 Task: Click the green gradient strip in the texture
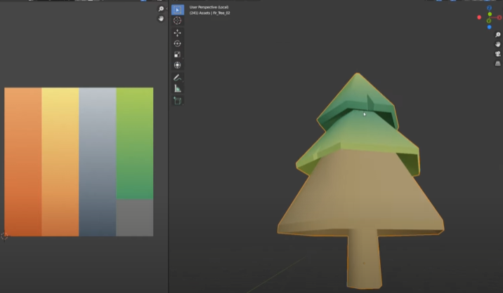click(134, 144)
